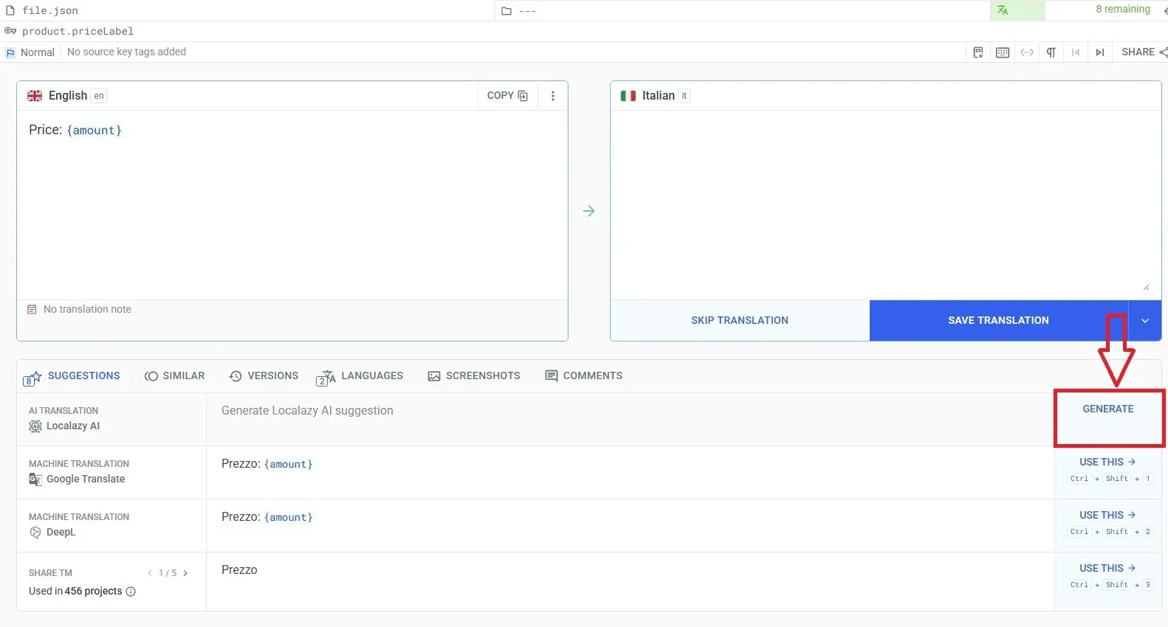Screen dimensions: 1168x627
Task: Click the No translation note icon
Action: [32, 310]
